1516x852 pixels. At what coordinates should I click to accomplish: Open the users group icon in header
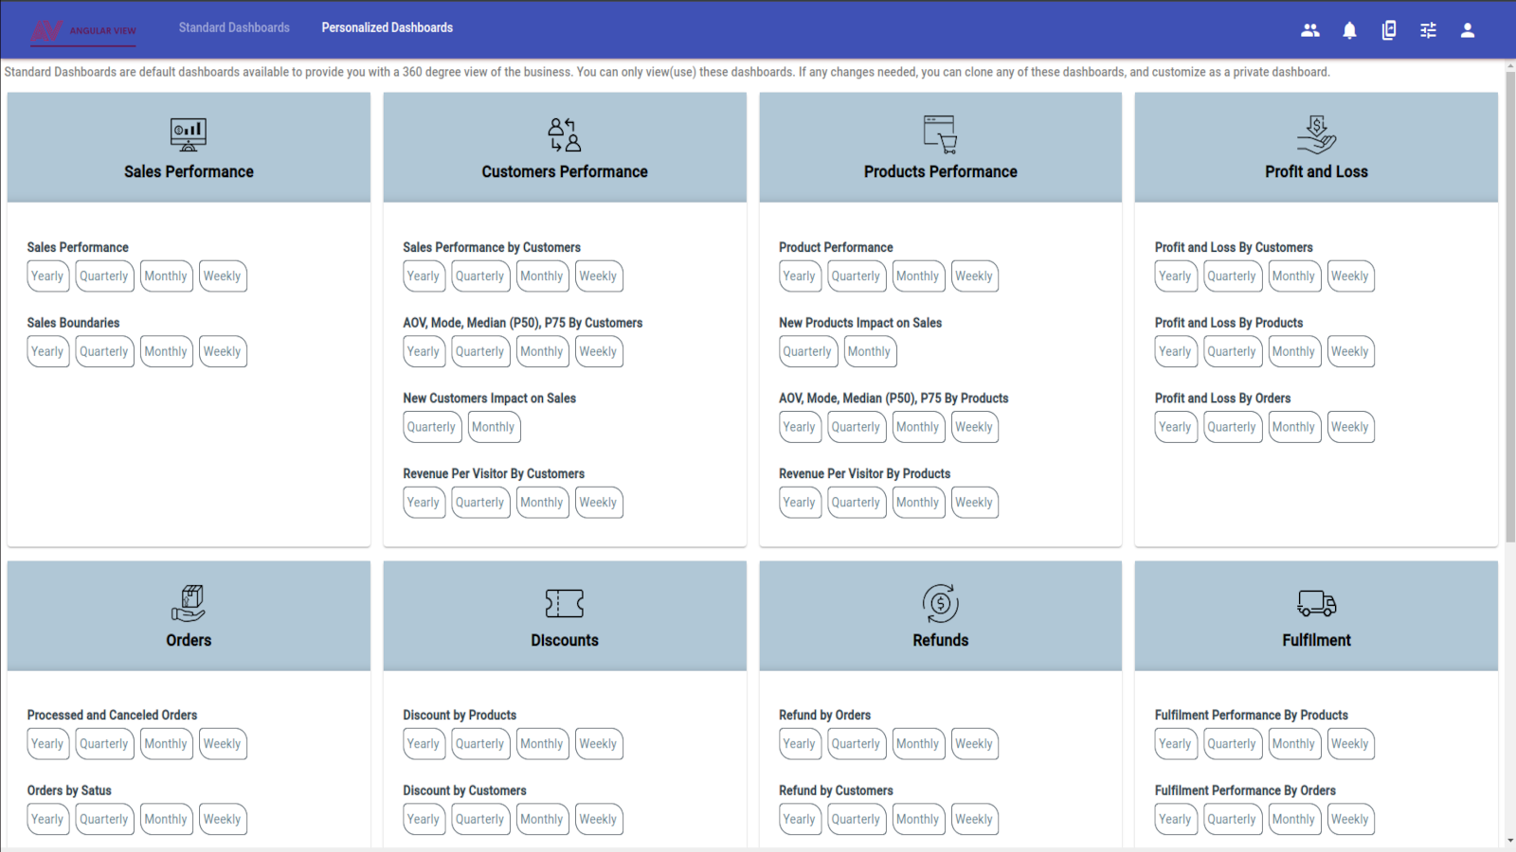click(x=1310, y=30)
